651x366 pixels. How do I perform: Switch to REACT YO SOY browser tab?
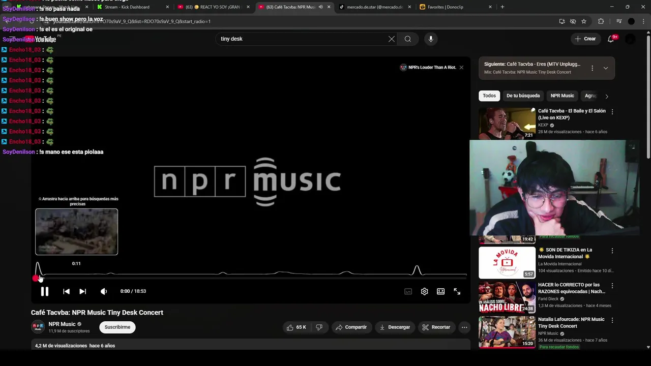[x=214, y=7]
